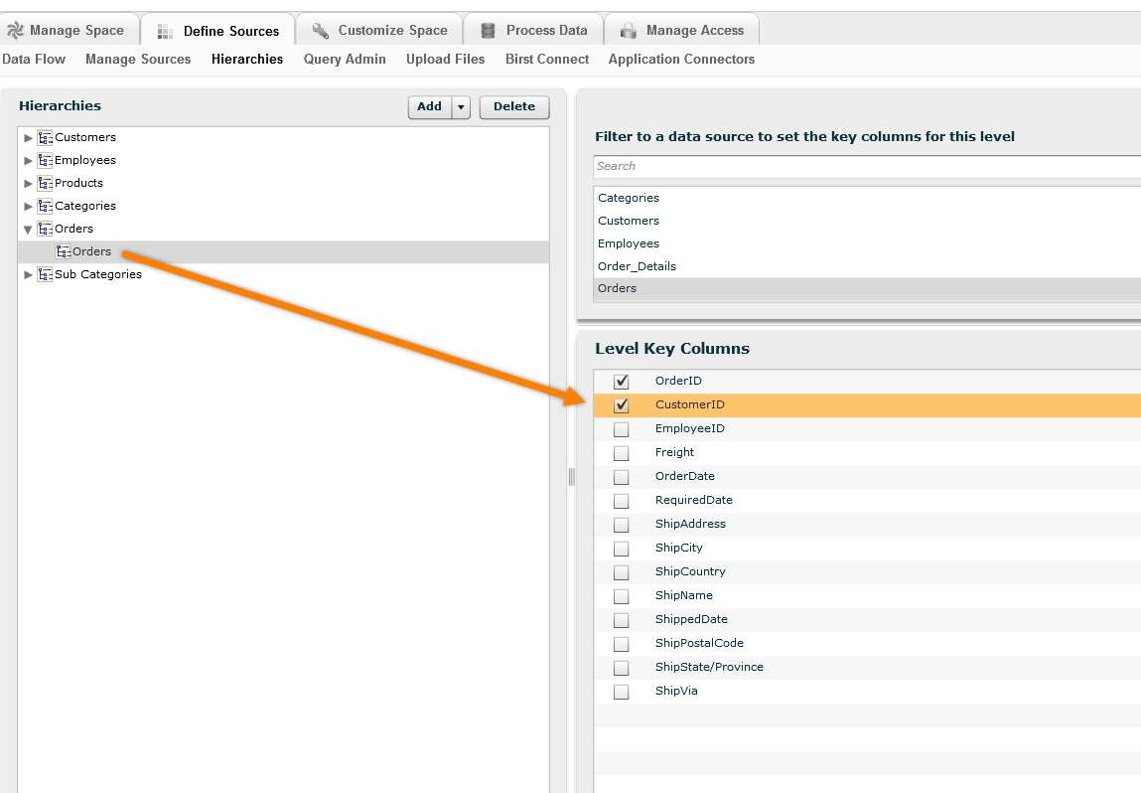Switch to the Define Sources tab
Screen dimensions: 1141x793
click(218, 29)
